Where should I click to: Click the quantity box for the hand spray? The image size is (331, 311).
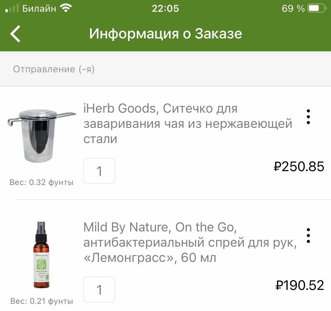[99, 290]
